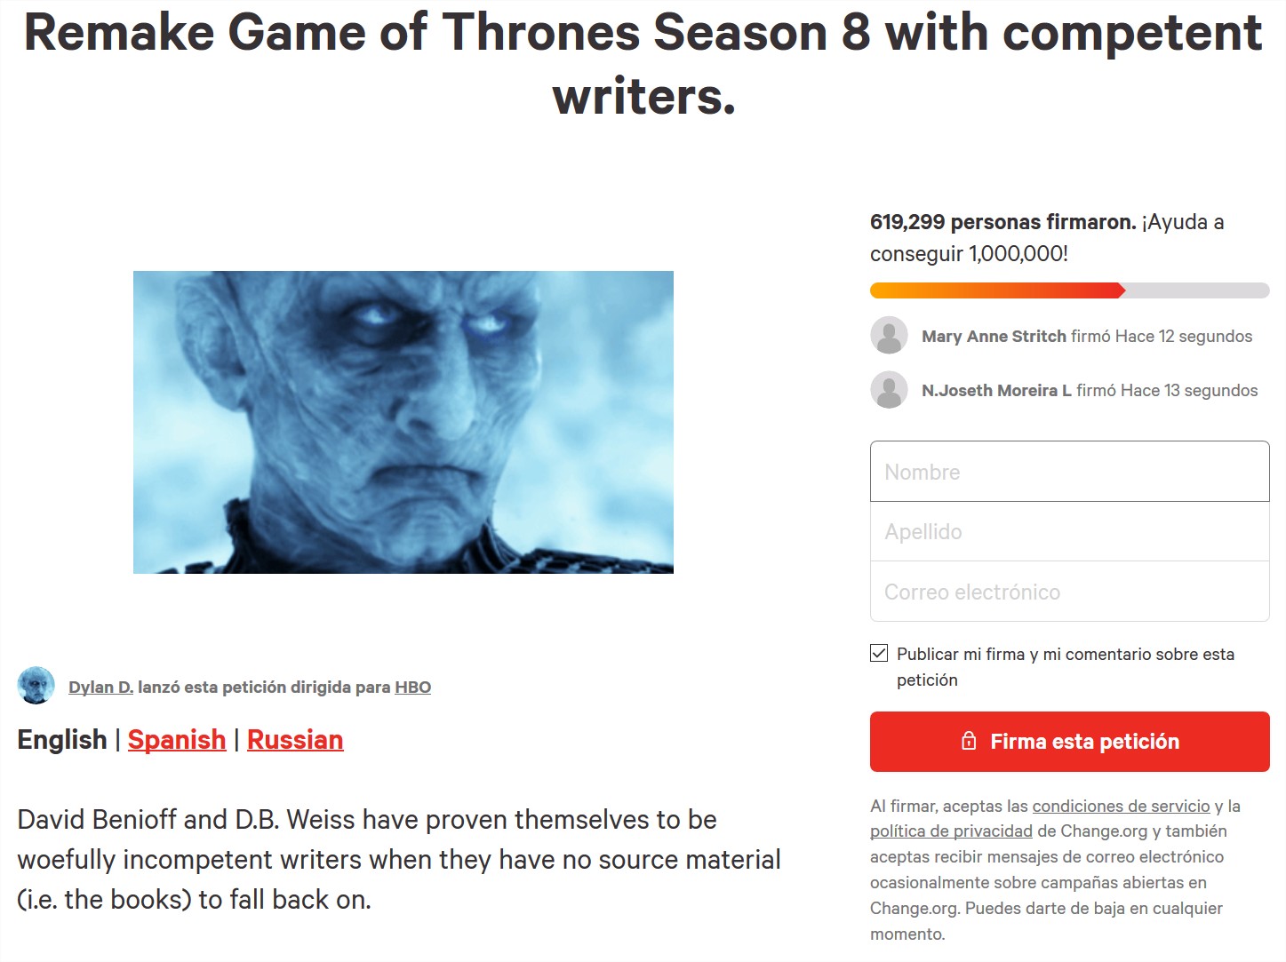Image resolution: width=1286 pixels, height=962 pixels.
Task: Toggle the publish signature and comment checkbox
Action: click(879, 654)
